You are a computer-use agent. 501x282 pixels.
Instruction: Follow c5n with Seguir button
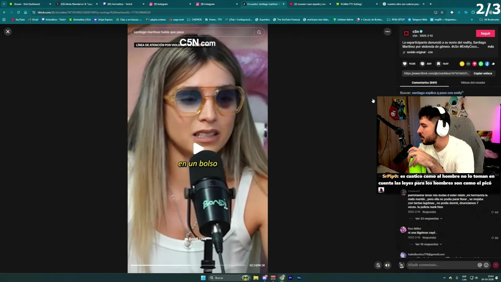485,33
